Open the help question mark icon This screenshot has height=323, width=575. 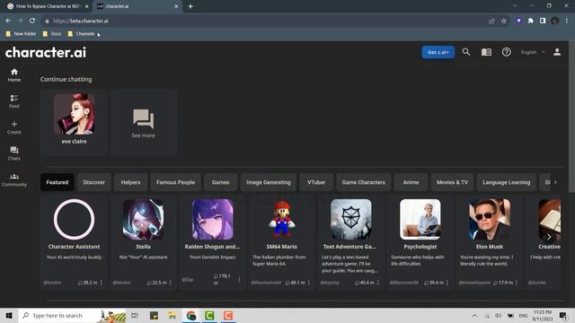point(507,52)
